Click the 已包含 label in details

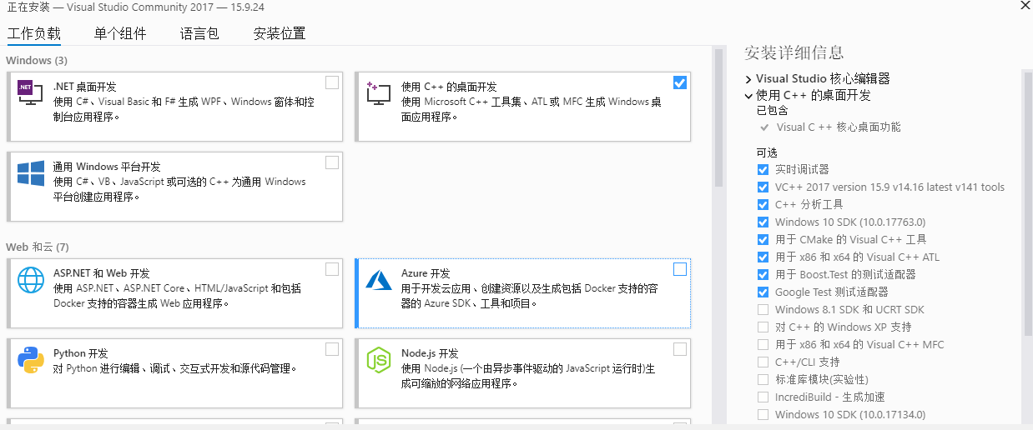[x=772, y=111]
